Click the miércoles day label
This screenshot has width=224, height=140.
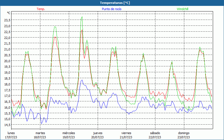[x=69, y=133]
